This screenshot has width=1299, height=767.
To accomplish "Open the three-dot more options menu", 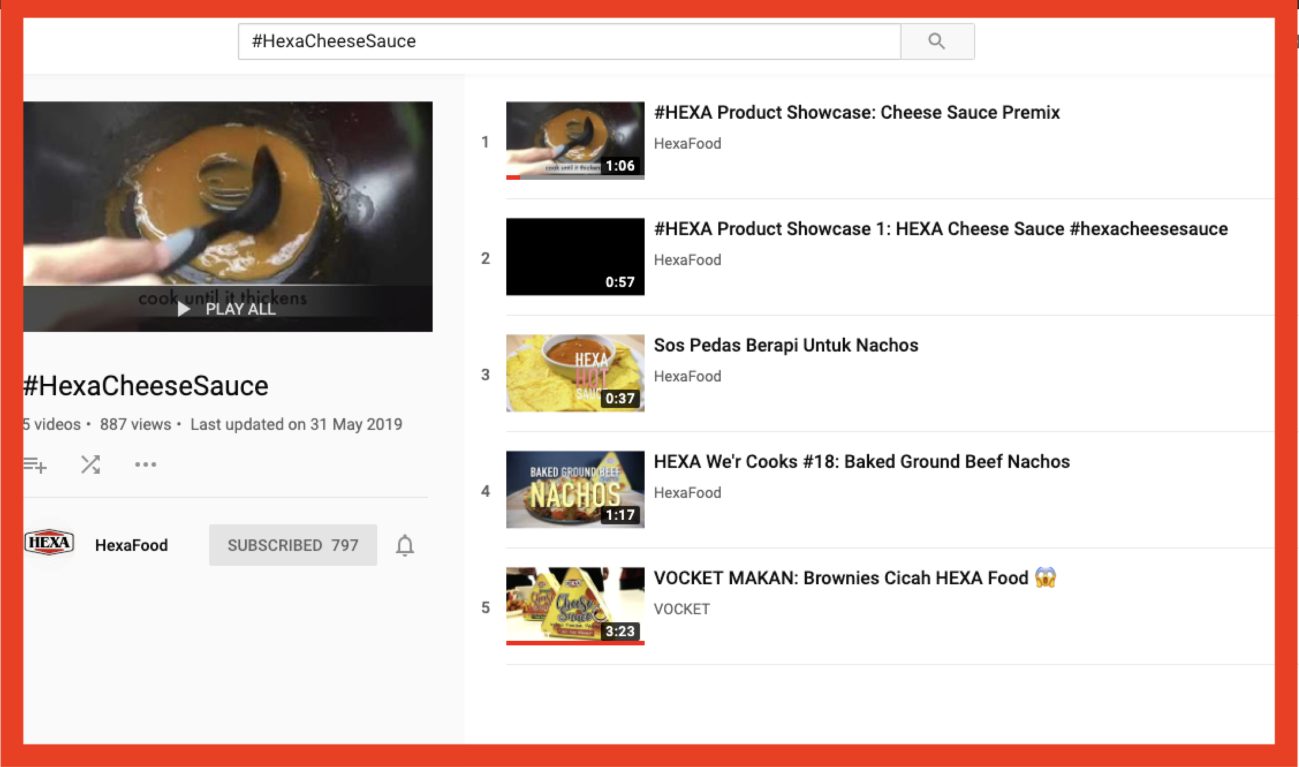I will (145, 464).
